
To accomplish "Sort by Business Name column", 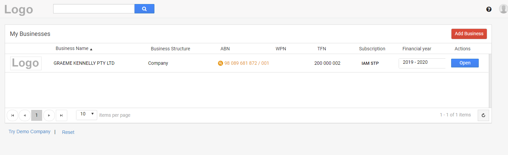I will tap(72, 49).
